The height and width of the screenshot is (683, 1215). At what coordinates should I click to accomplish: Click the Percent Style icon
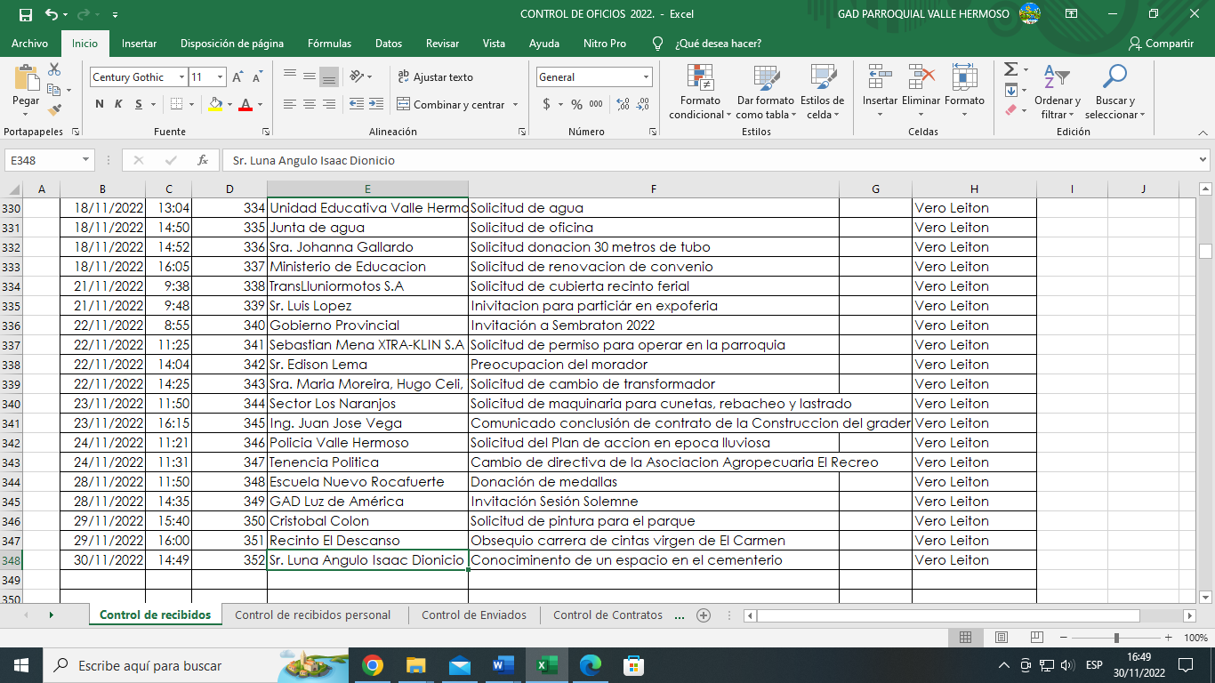point(576,104)
